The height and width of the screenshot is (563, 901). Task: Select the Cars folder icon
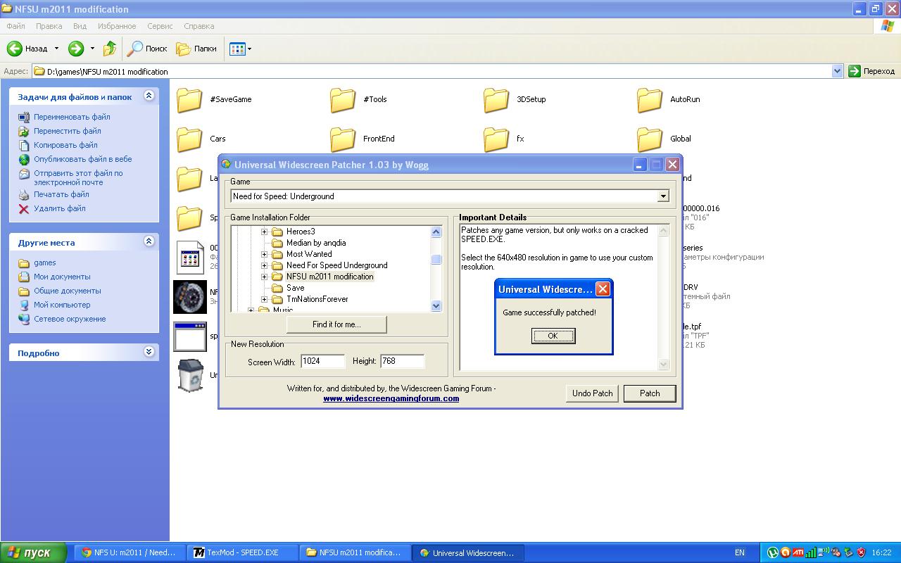pos(189,139)
